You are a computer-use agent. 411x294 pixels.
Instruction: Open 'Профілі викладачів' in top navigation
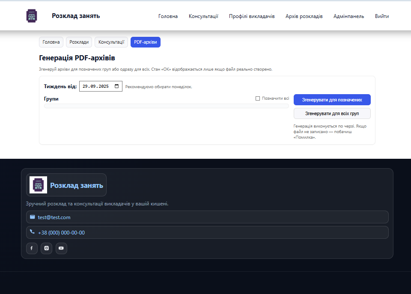(x=252, y=16)
